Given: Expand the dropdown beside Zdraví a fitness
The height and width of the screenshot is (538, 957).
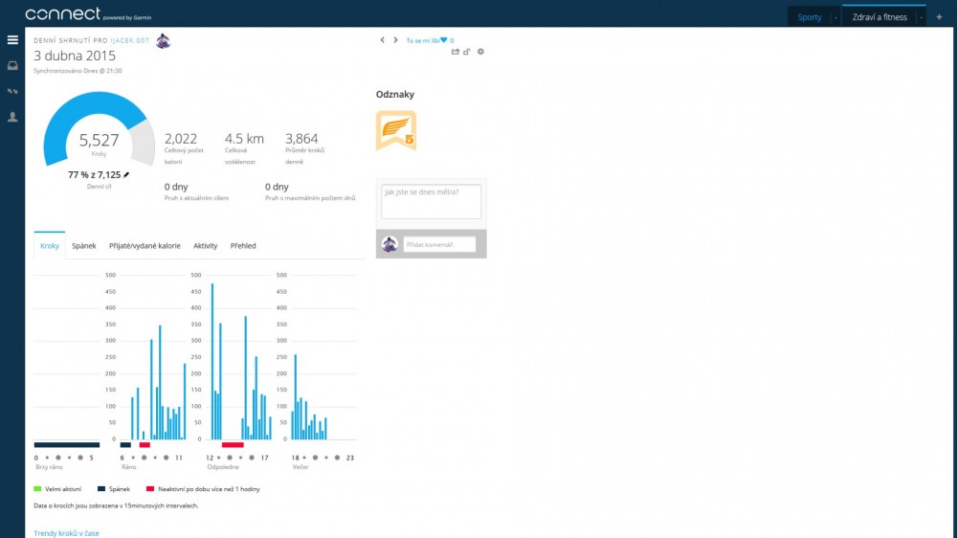Looking at the screenshot, I should tap(922, 17).
